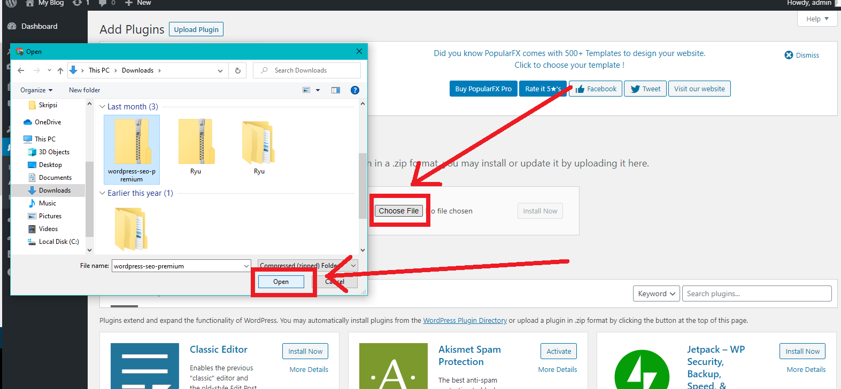
Task: Open dialog help icon
Action: click(x=355, y=90)
